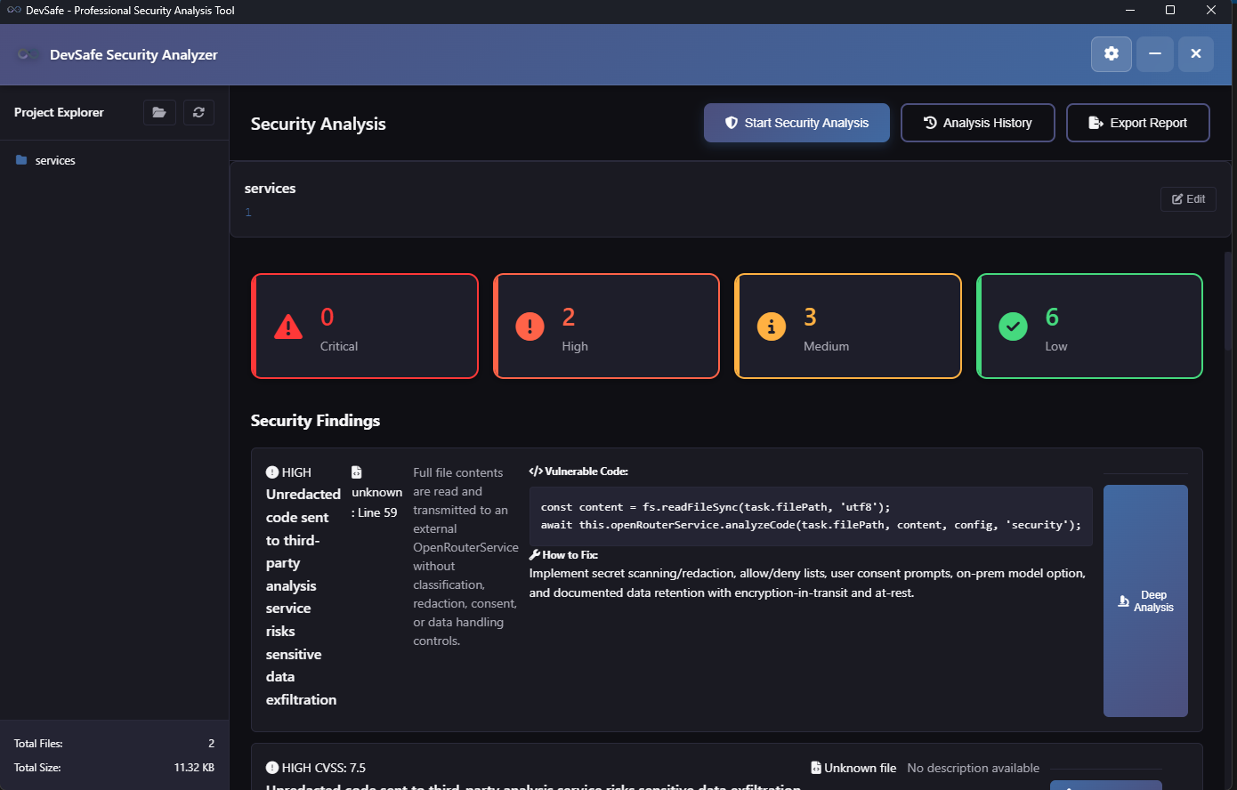Click the in-app close X button
The height and width of the screenshot is (790, 1237).
(x=1196, y=54)
